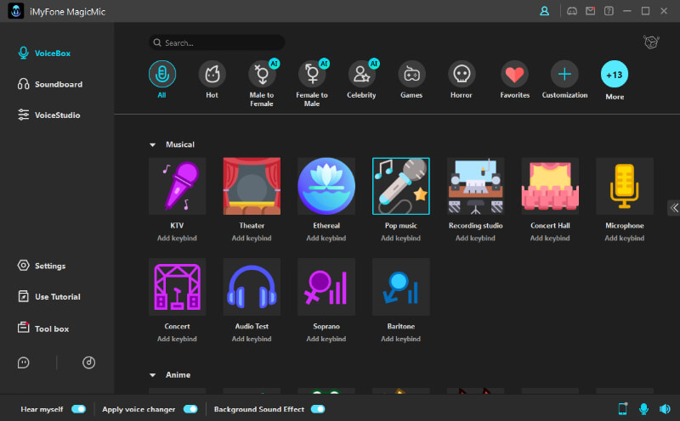Viewport: 680px width, 421px height.
Task: Toggle the Apply voice changer switch
Action: pos(190,409)
